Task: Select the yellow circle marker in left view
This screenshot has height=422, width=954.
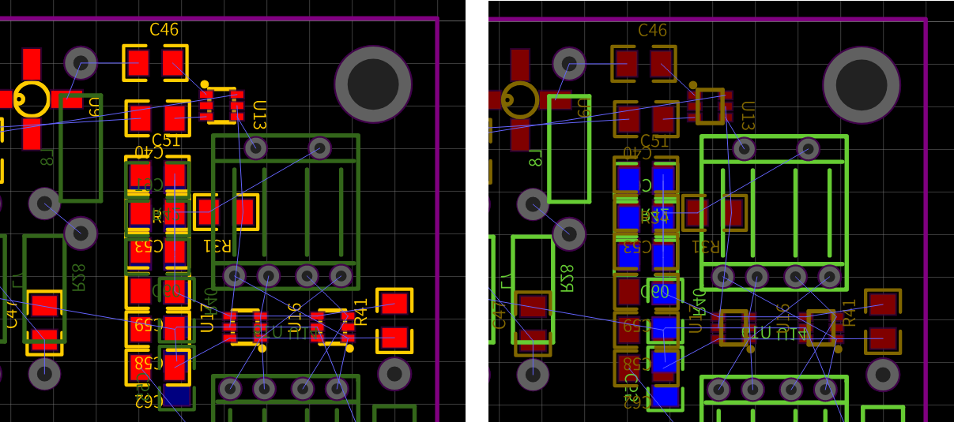Action: click(32, 99)
